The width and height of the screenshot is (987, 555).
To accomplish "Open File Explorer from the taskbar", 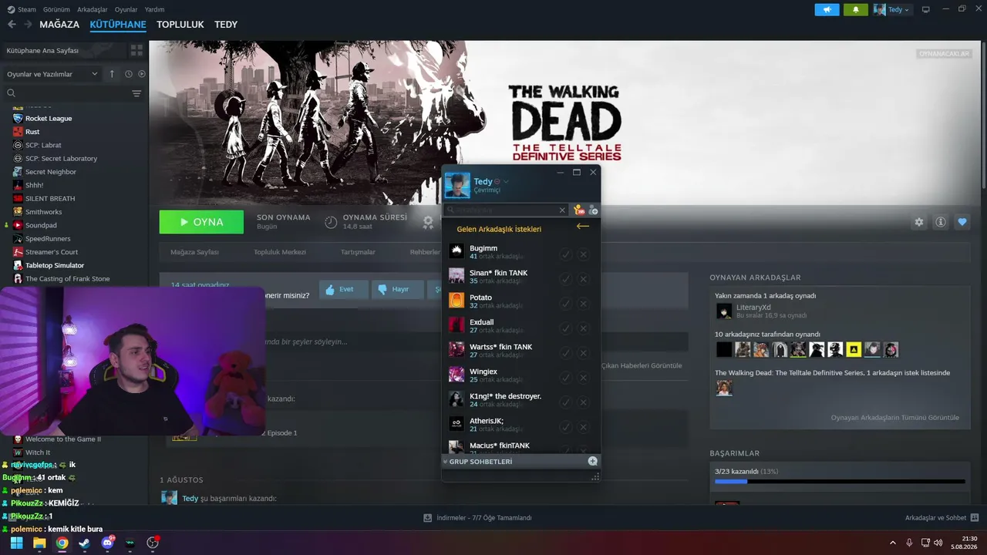I will 39,543.
